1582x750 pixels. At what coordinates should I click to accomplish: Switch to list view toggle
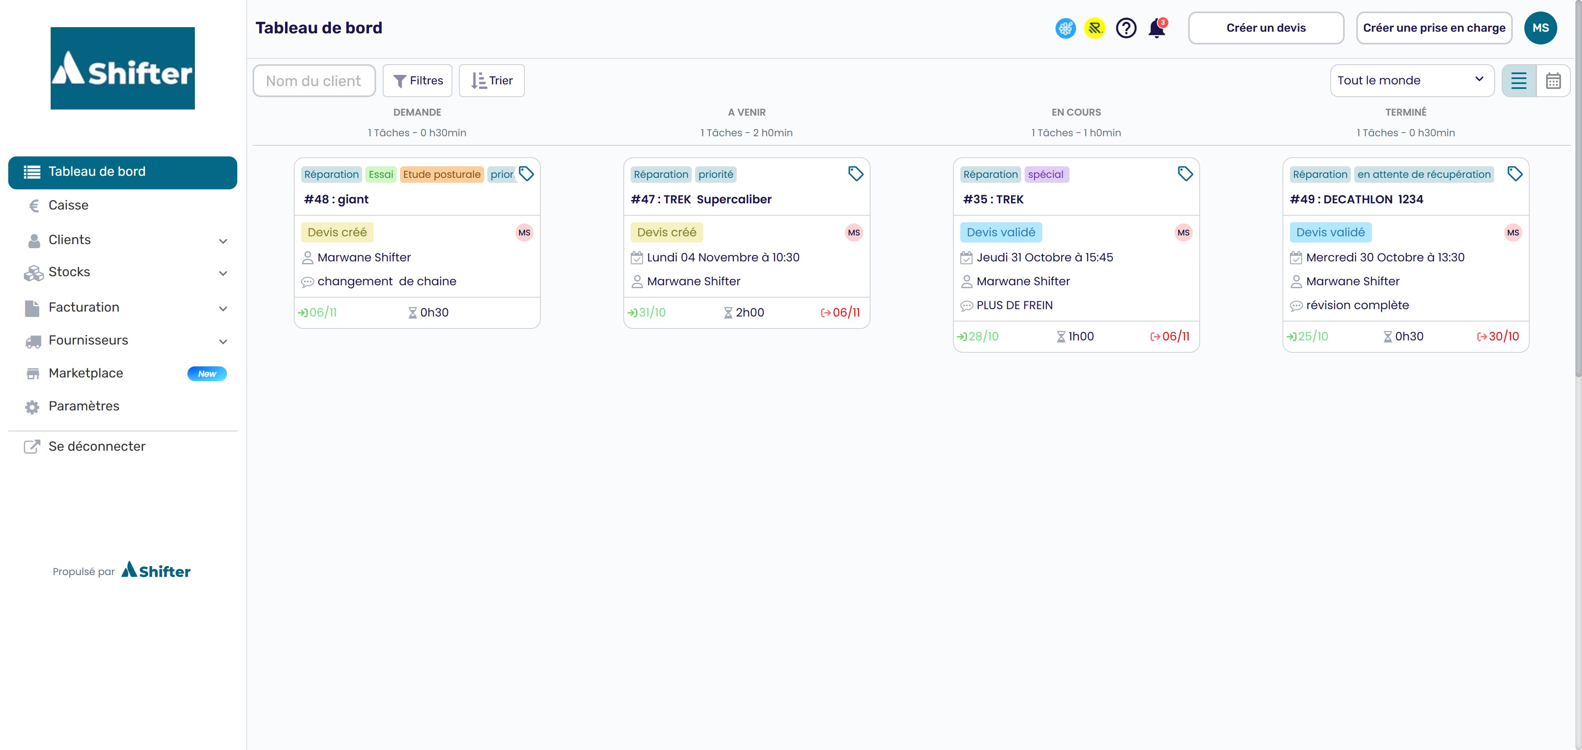coord(1519,80)
